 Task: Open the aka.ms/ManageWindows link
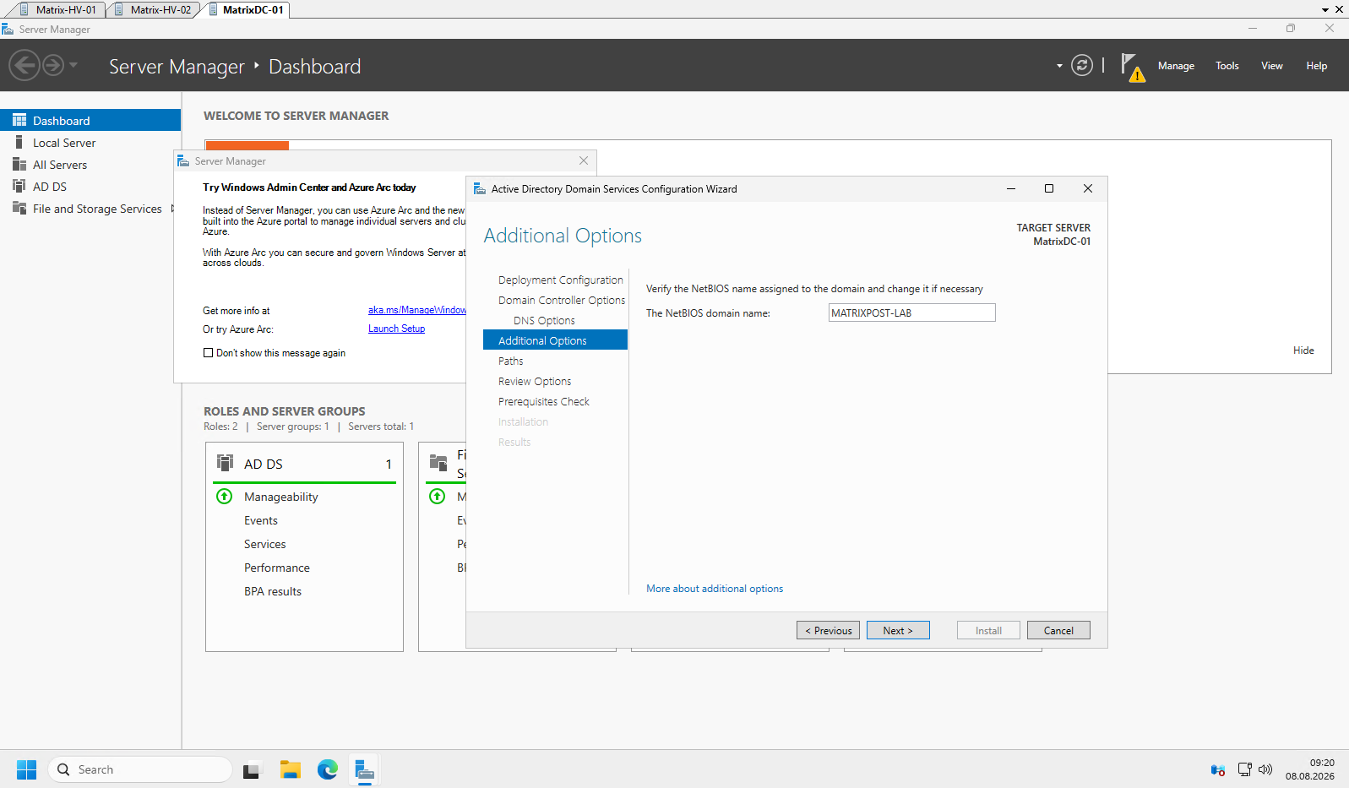click(416, 310)
